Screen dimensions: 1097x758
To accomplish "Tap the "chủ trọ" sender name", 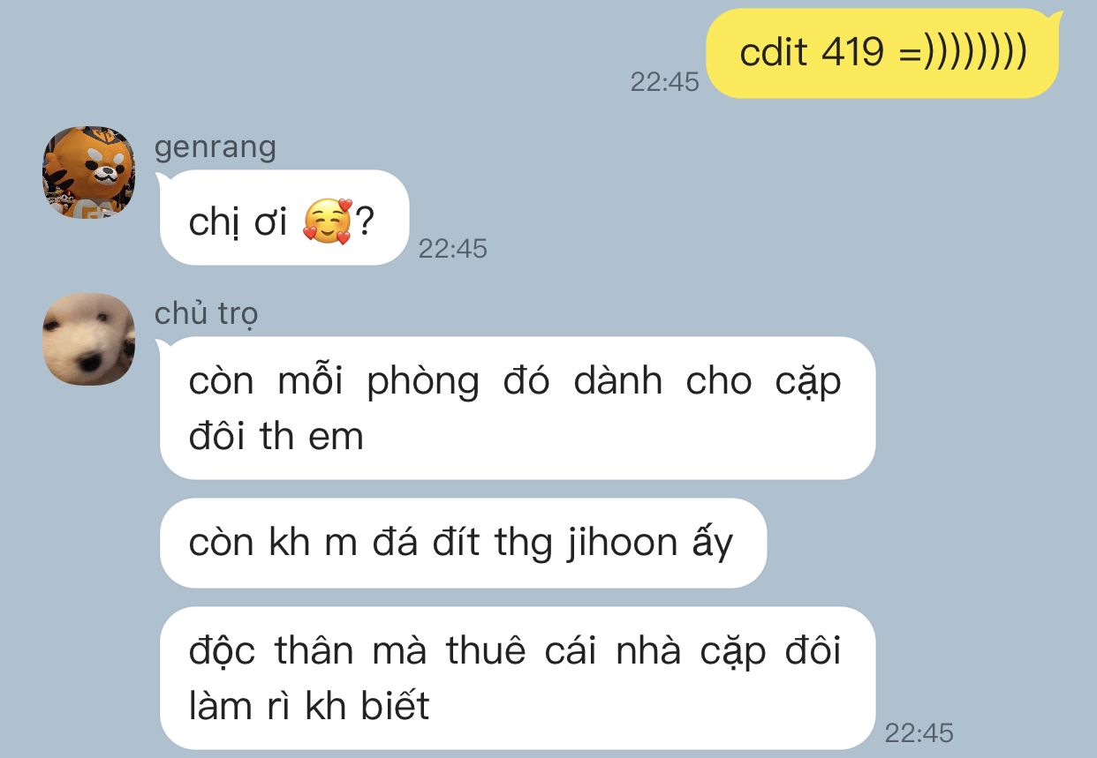I will 207,313.
